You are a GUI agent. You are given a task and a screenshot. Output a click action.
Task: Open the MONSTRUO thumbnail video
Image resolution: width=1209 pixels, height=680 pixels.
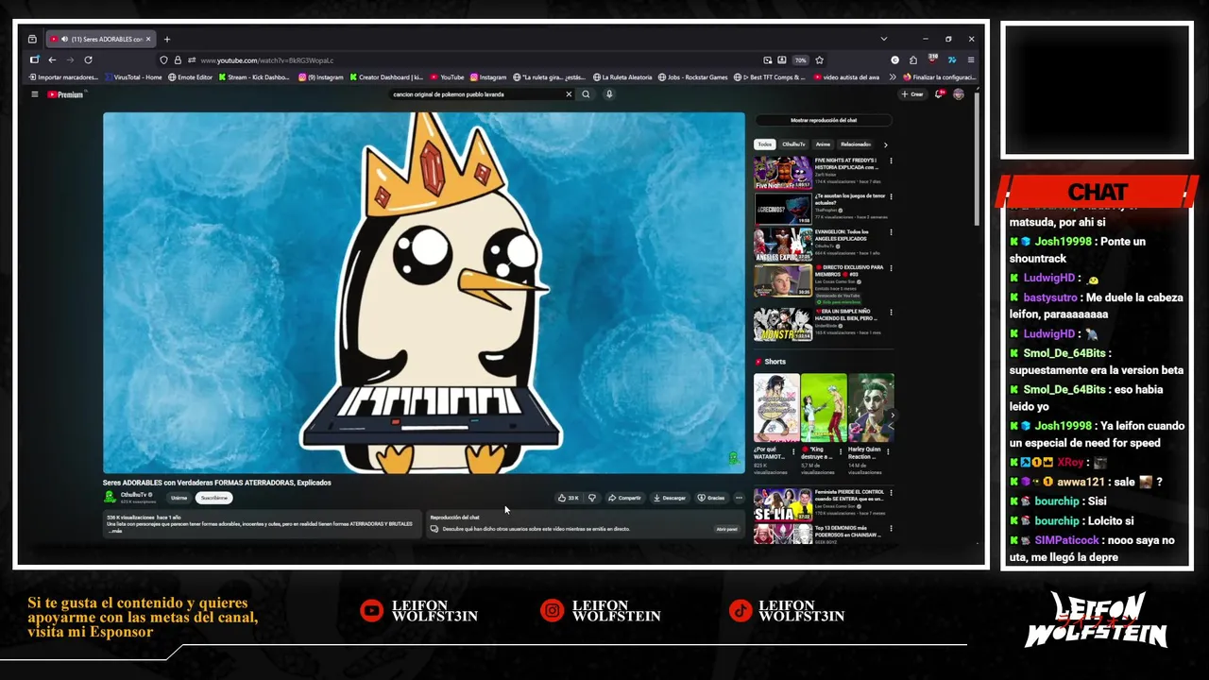coord(782,324)
